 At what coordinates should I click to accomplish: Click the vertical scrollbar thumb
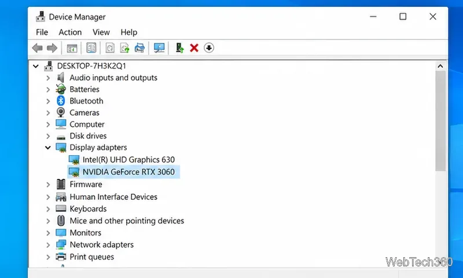[x=440, y=121]
